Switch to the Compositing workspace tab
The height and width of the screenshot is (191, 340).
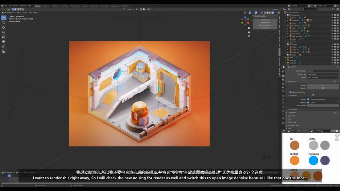[115, 6]
